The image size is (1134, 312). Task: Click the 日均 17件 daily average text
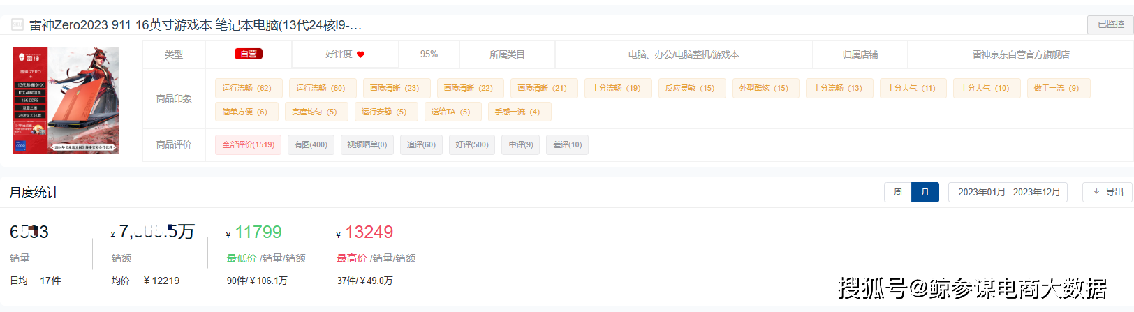pyautogui.click(x=36, y=281)
